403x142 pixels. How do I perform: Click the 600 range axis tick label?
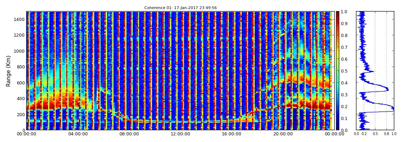point(21,83)
